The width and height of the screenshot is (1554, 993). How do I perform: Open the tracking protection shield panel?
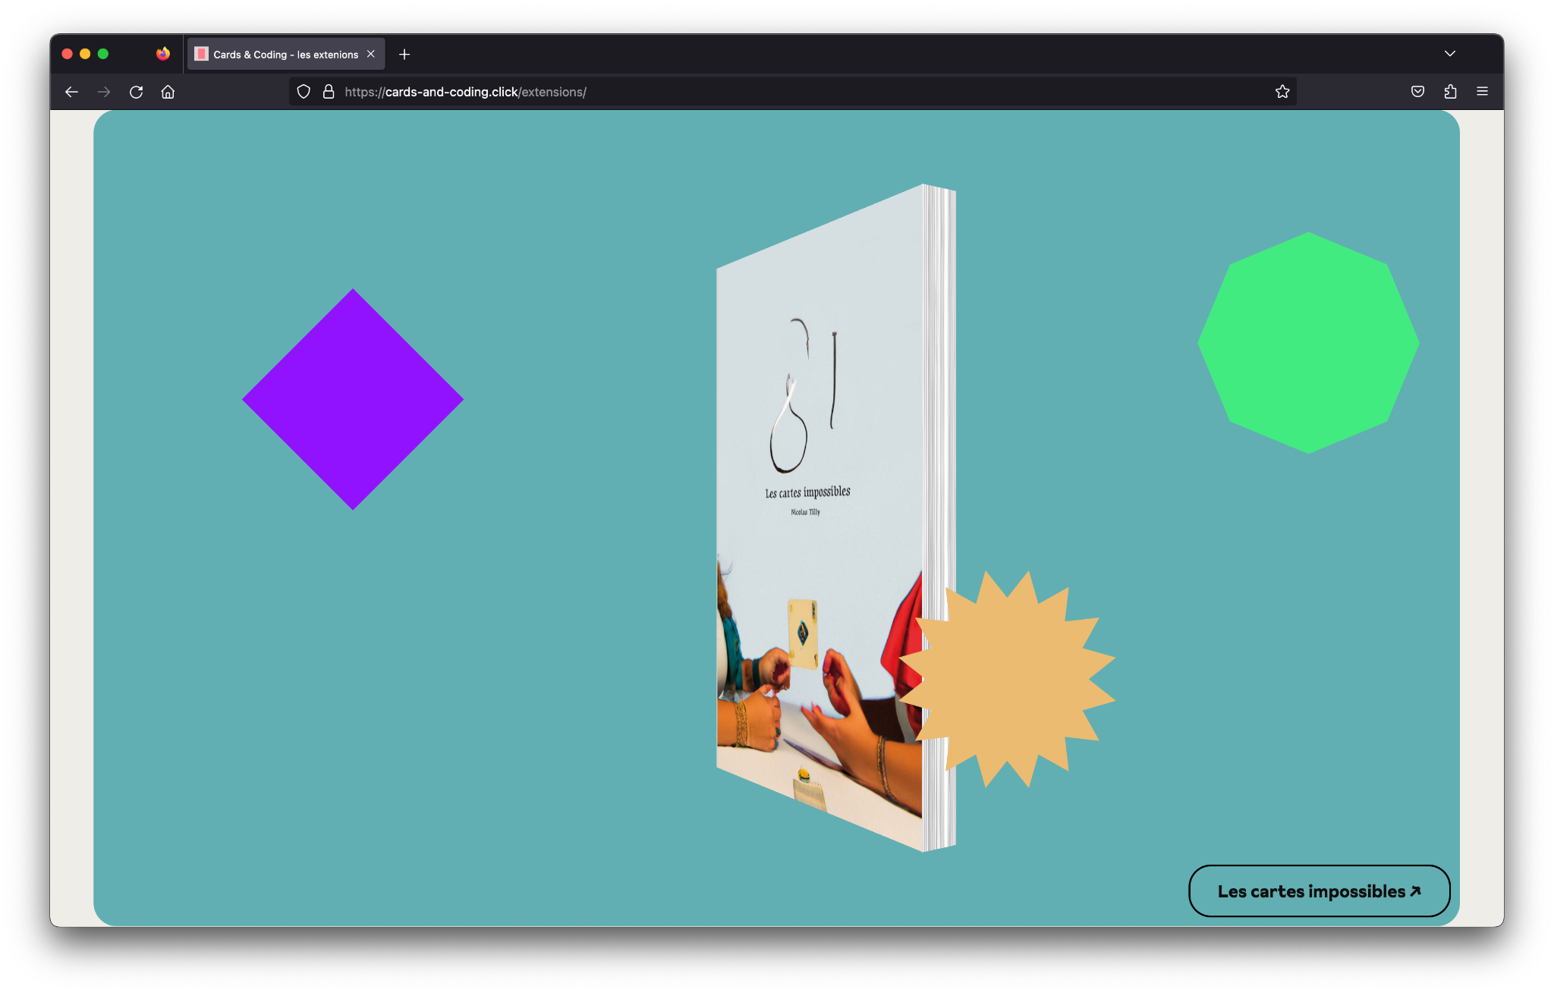(x=304, y=92)
